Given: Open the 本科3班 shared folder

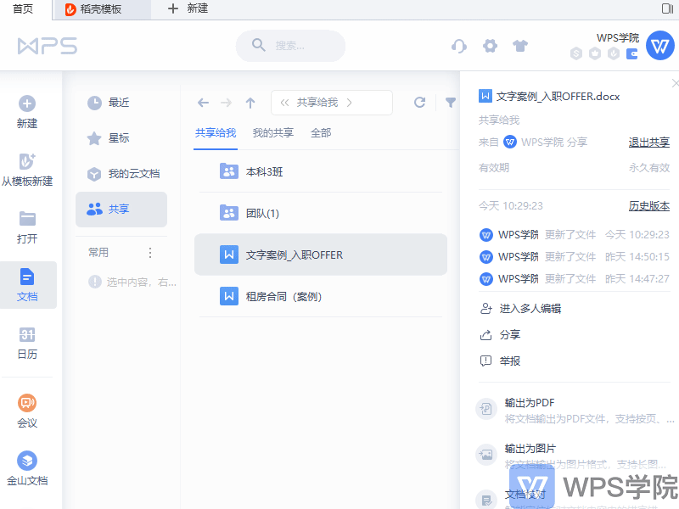Looking at the screenshot, I should click(x=321, y=172).
